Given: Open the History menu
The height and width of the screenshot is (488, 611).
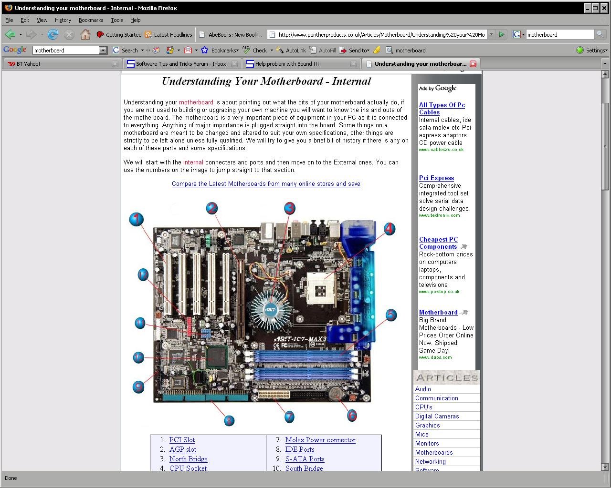Looking at the screenshot, I should pos(63,20).
